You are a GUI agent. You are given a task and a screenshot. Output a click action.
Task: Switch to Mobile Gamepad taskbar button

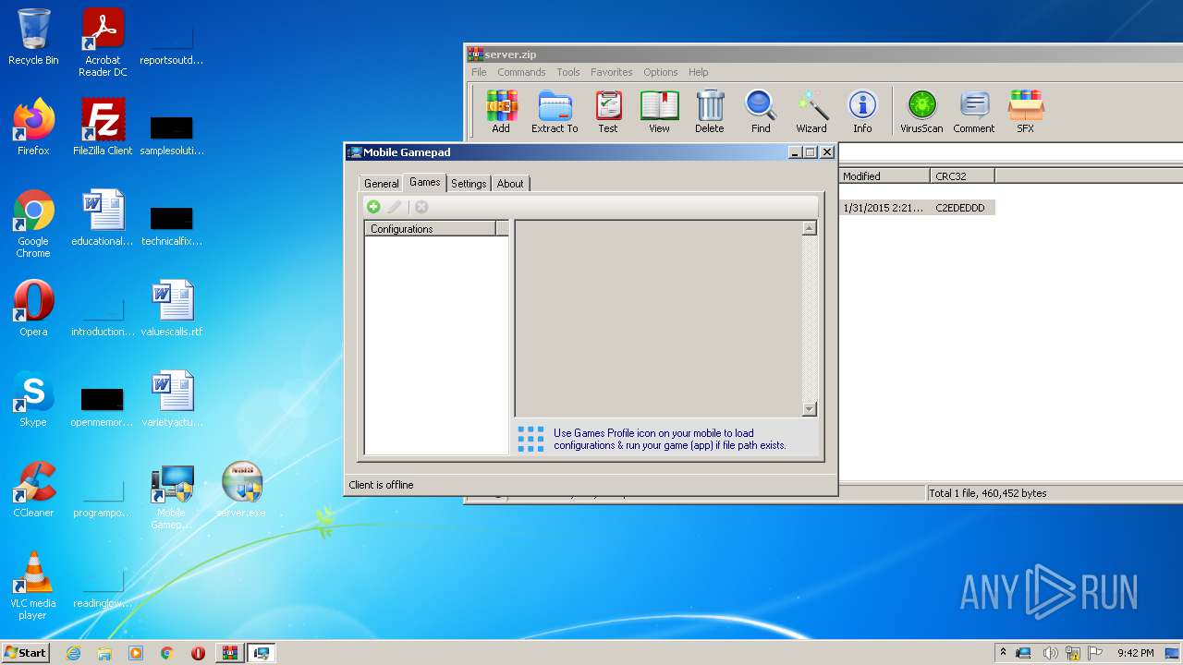pos(262,653)
